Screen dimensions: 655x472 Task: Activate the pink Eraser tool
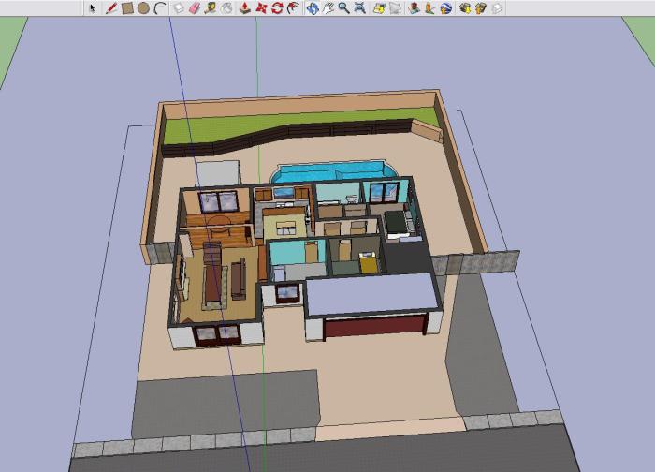coord(195,7)
